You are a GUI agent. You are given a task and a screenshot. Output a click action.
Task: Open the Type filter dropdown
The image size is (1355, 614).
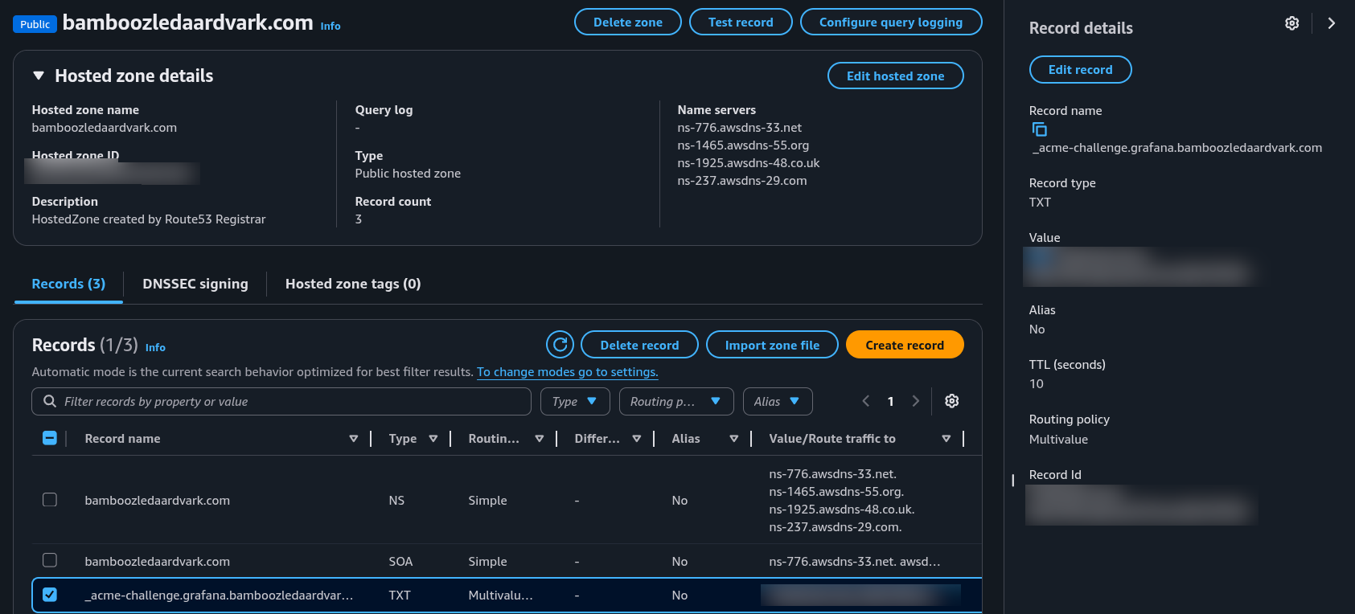pyautogui.click(x=574, y=401)
